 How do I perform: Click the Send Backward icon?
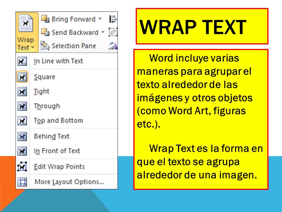click(x=45, y=32)
